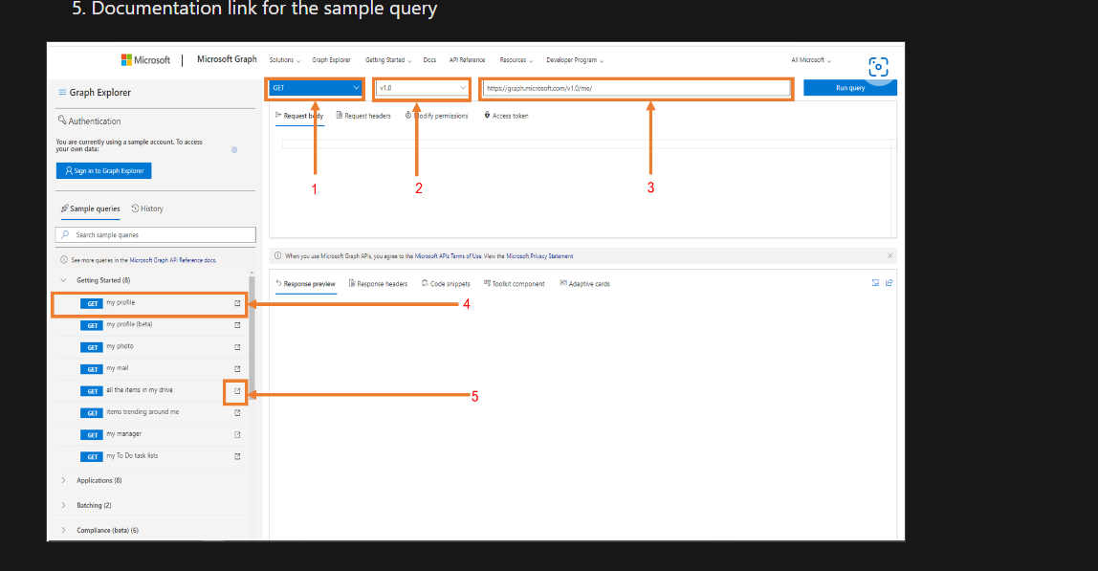
Task: Select the Request body tab
Action: [299, 116]
